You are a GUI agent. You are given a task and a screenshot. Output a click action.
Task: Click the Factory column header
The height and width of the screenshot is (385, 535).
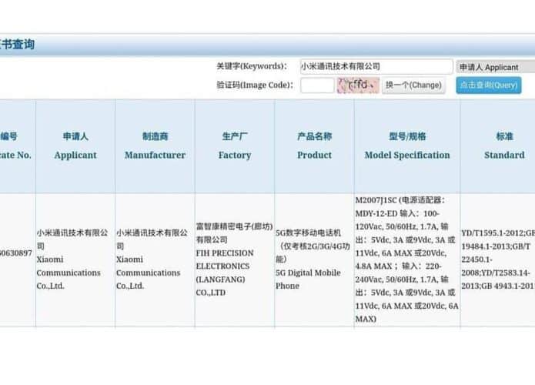[235, 146]
